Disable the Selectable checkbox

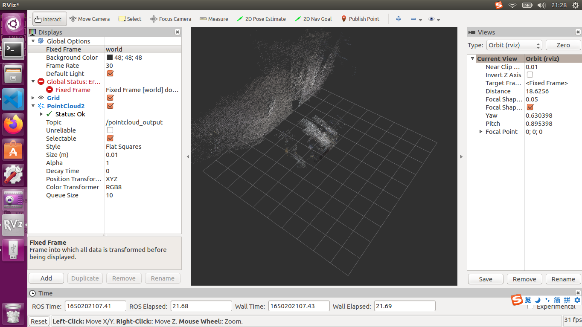click(x=110, y=138)
